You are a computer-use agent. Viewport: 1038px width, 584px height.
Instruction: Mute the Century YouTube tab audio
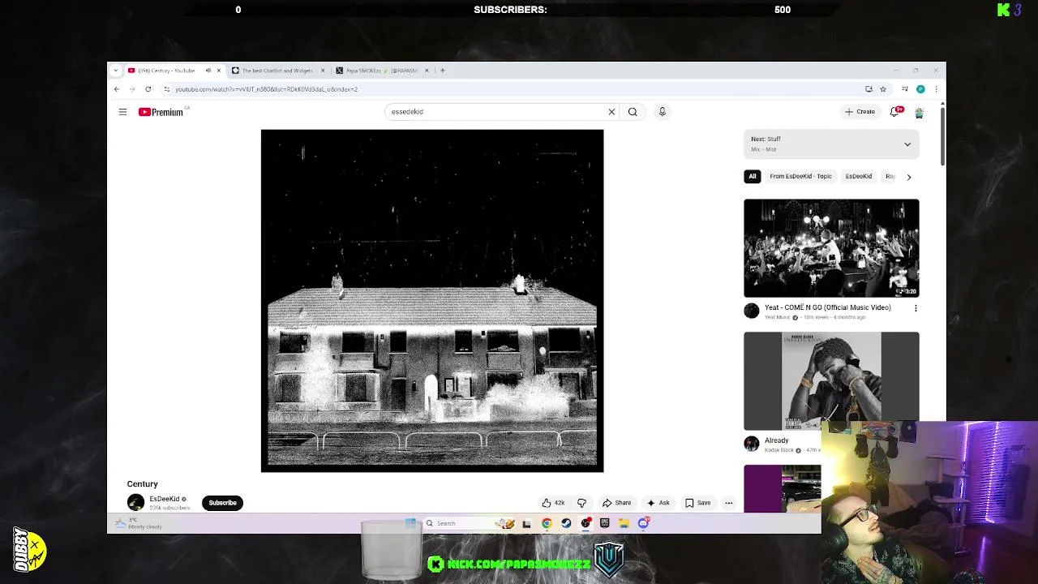(208, 71)
